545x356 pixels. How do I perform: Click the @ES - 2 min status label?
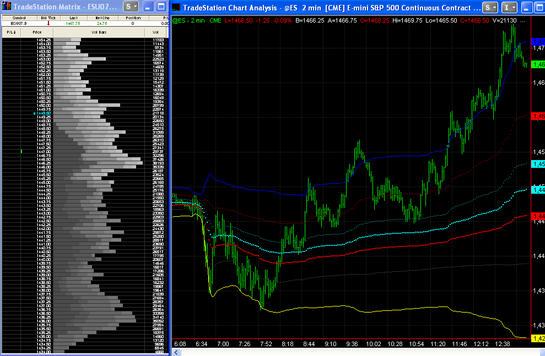click(x=188, y=20)
